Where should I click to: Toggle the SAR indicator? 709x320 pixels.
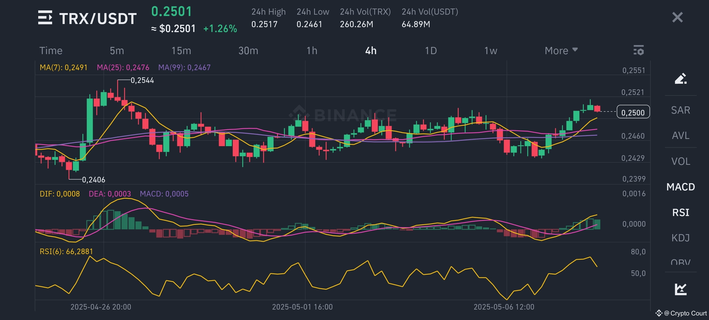point(680,110)
